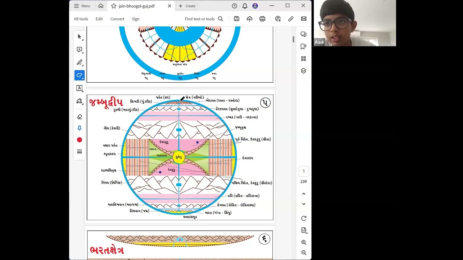Go to next page down arrow
463x260 pixels.
pyautogui.click(x=304, y=204)
